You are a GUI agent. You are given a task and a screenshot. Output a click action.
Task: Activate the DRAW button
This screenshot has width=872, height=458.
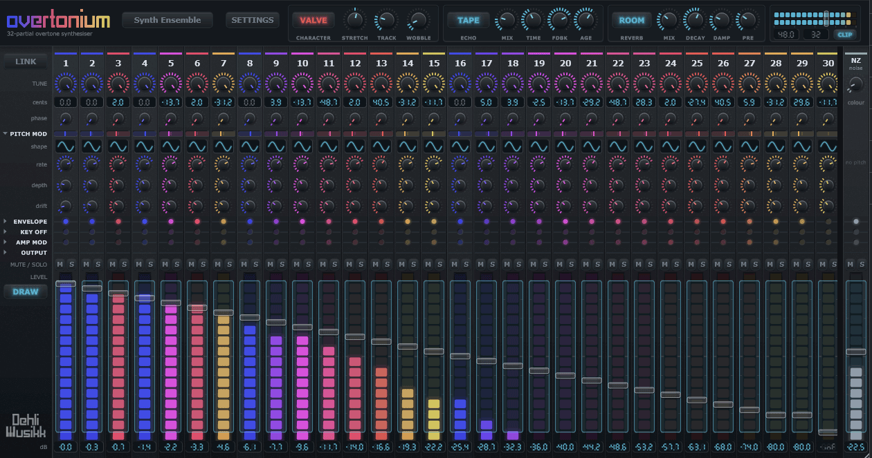tap(26, 292)
